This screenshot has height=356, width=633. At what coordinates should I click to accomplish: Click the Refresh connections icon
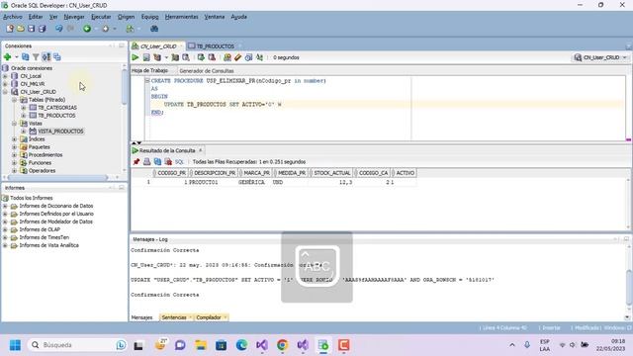coord(26,57)
